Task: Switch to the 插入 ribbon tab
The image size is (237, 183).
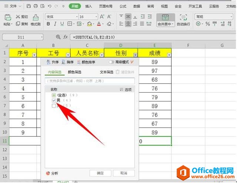Action: 89,6
